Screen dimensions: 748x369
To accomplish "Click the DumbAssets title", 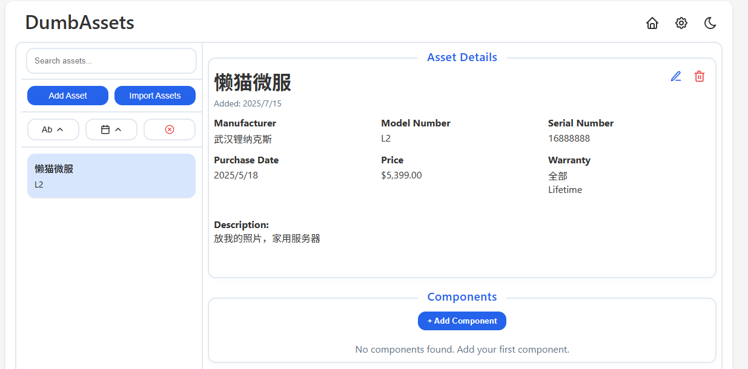I will (80, 22).
